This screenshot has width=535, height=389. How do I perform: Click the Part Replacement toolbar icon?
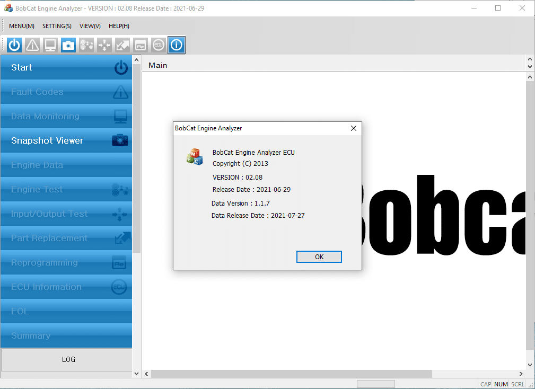pyautogui.click(x=122, y=46)
